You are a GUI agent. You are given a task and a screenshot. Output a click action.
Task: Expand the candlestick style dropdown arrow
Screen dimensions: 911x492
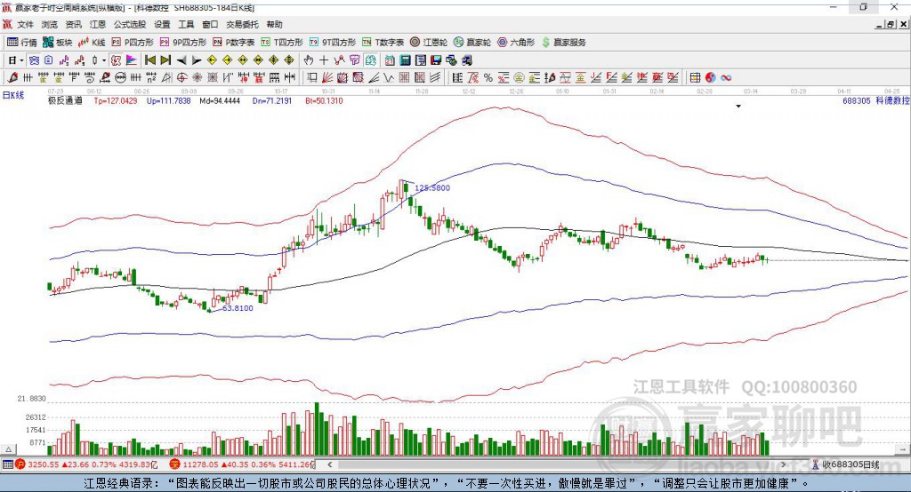[x=104, y=60]
